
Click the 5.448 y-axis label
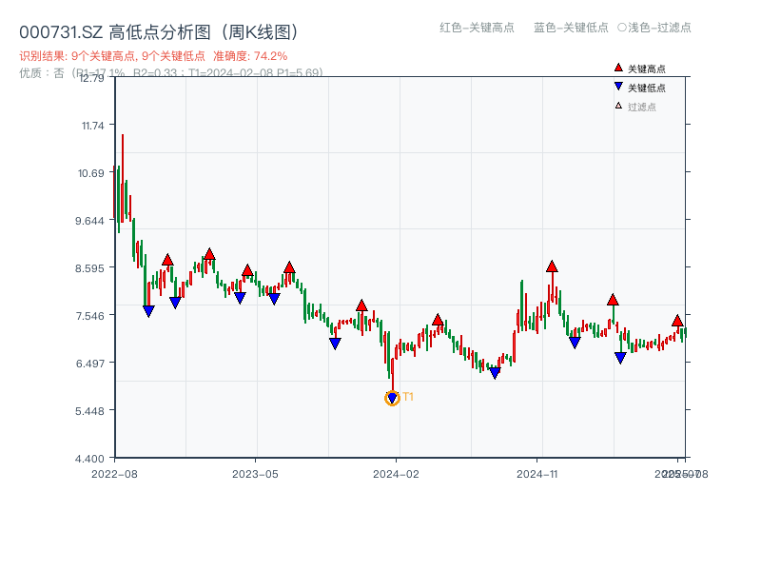point(89,411)
